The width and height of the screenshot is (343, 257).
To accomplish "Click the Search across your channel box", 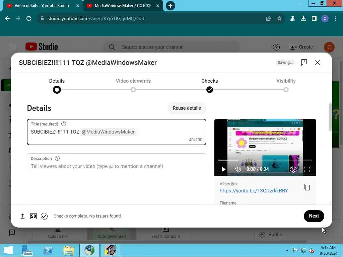I will 171,47.
